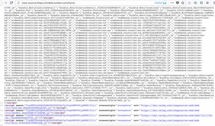Click the RSS feed toolbar icon

point(189,3)
